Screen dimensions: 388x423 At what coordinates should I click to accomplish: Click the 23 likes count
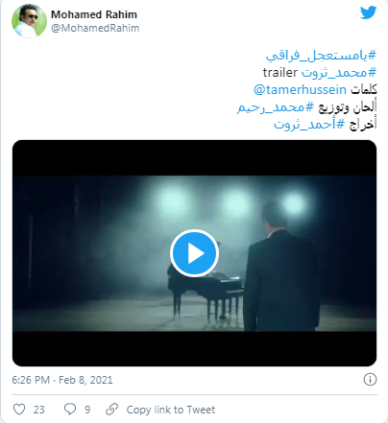point(39,410)
